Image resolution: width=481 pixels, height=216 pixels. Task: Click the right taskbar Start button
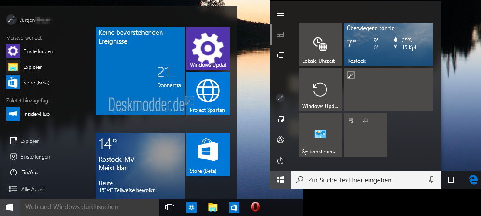coord(280,180)
